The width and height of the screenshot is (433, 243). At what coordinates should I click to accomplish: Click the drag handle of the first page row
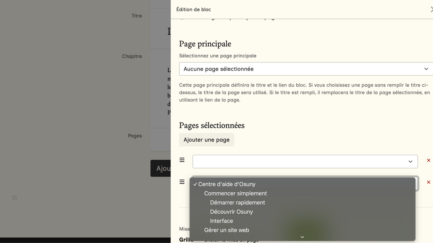pyautogui.click(x=182, y=160)
